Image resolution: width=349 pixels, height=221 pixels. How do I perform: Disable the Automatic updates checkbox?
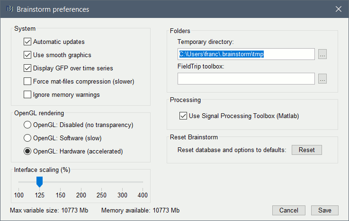coord(27,42)
